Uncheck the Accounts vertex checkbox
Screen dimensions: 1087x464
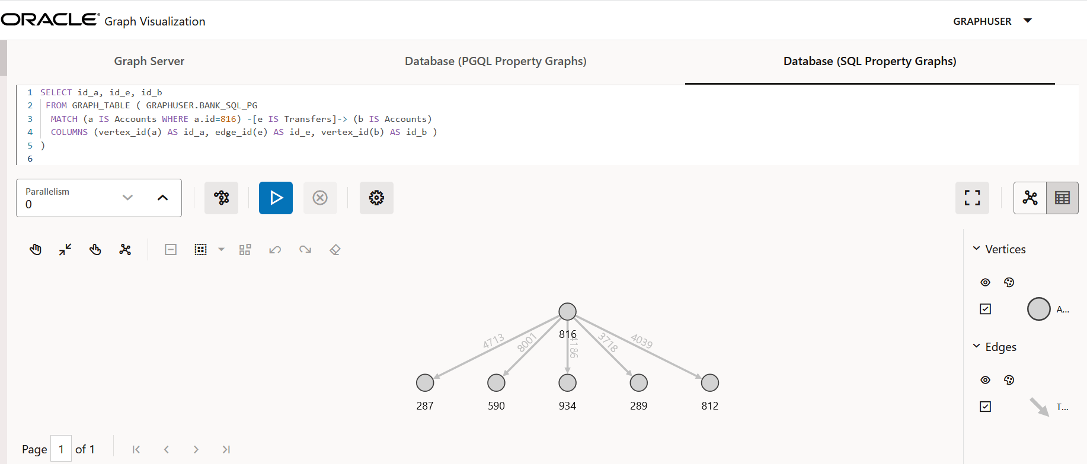tap(985, 309)
